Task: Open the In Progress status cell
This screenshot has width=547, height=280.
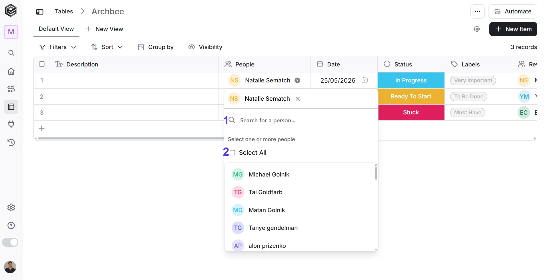Action: pos(411,80)
